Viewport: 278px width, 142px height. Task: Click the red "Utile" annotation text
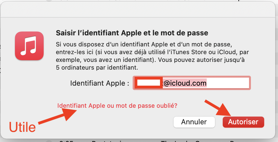tap(22, 127)
